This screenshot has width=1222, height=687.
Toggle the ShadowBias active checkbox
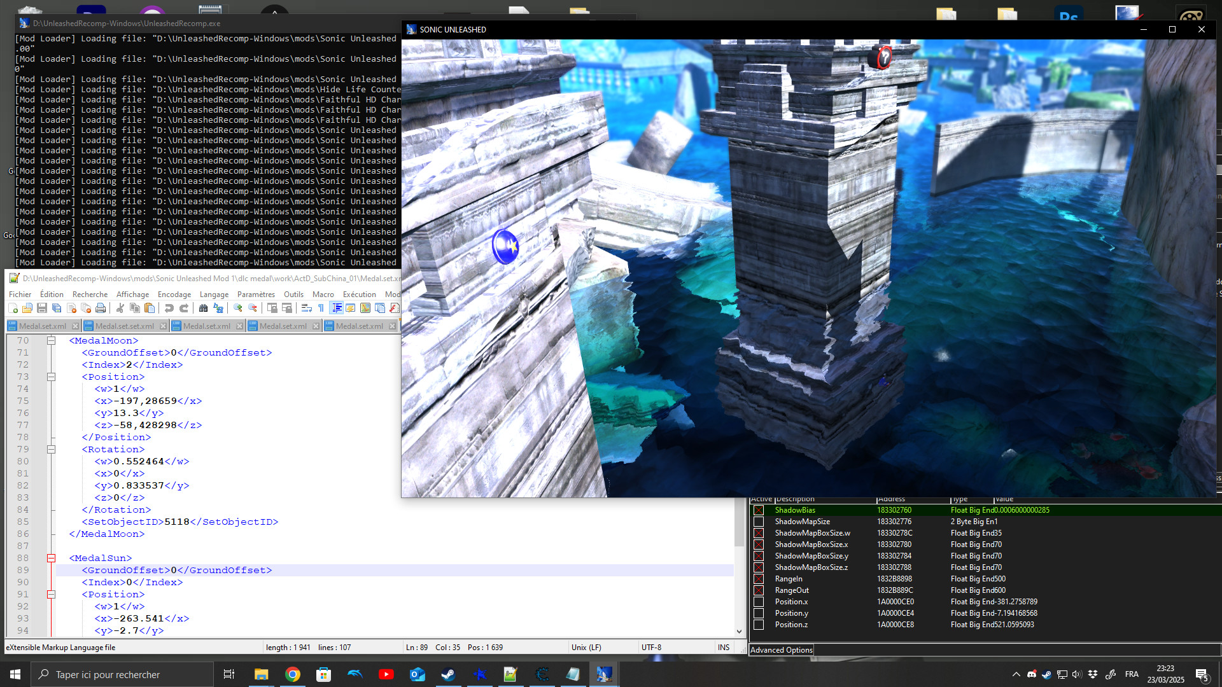click(x=759, y=510)
